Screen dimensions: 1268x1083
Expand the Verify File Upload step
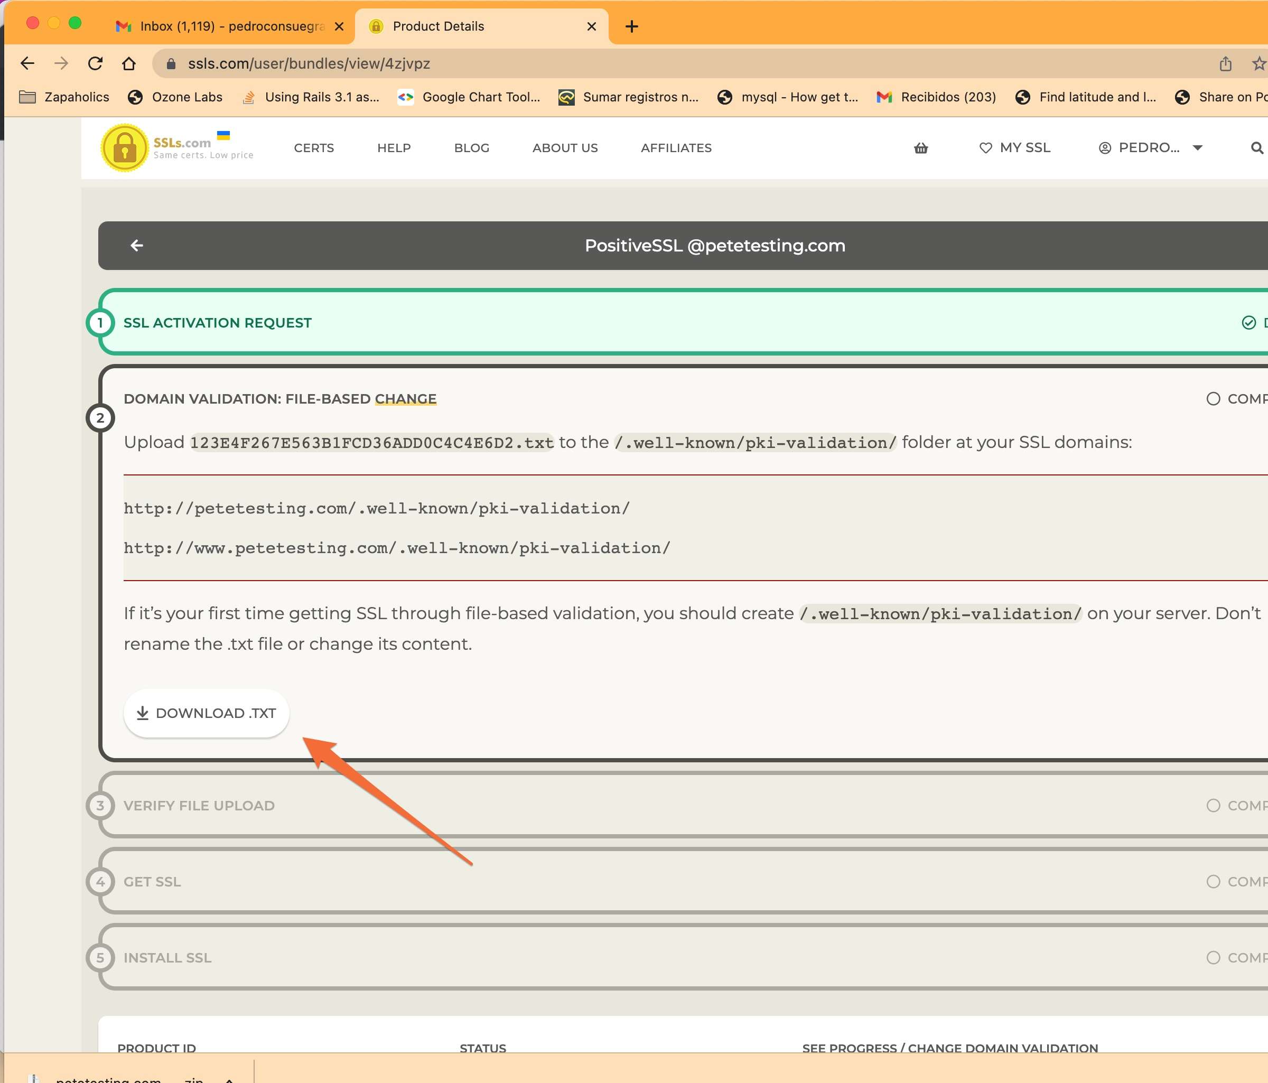click(199, 805)
